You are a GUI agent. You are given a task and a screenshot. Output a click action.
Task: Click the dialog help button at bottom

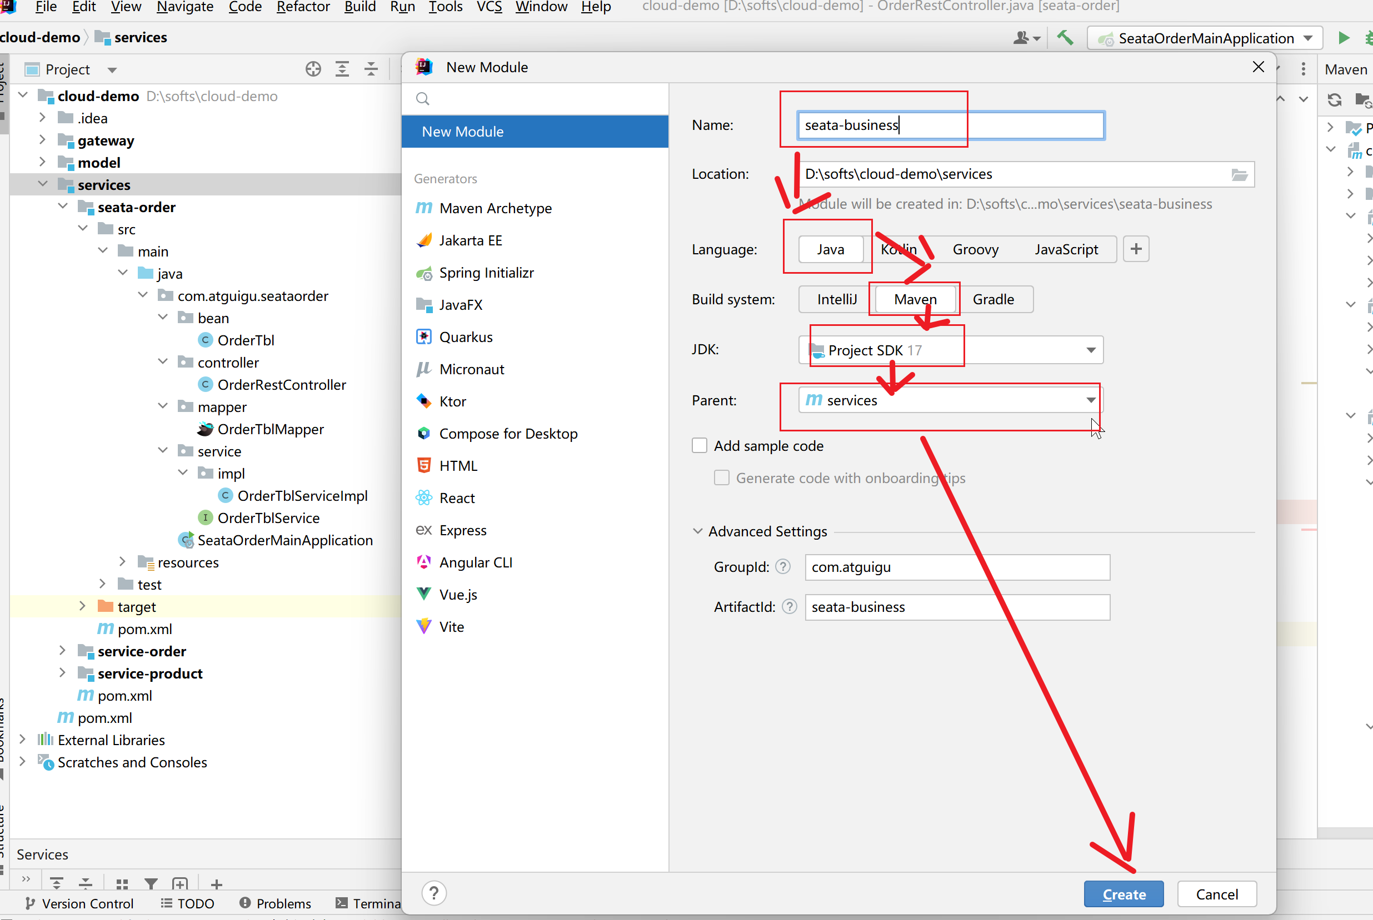[x=434, y=893]
